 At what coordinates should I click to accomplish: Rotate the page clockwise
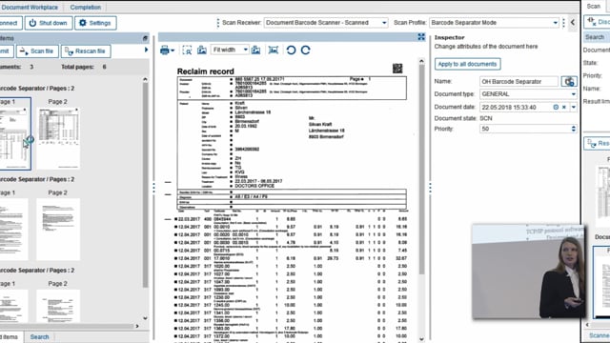(306, 50)
